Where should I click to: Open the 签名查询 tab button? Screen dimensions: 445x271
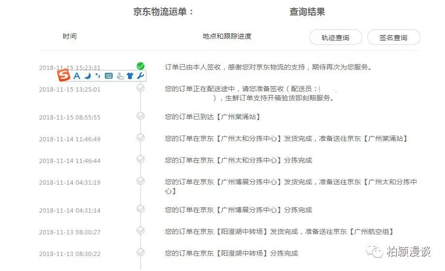click(393, 37)
